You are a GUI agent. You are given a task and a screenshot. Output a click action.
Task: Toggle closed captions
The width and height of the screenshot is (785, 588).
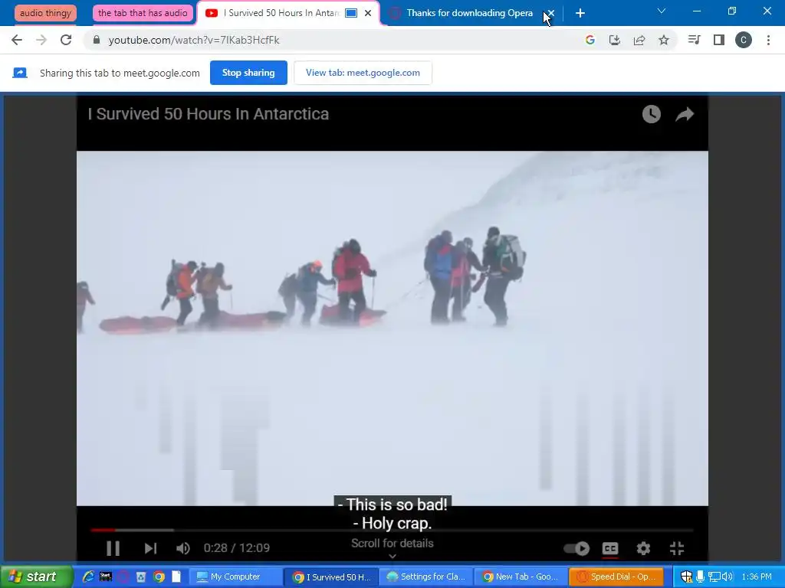(x=609, y=548)
